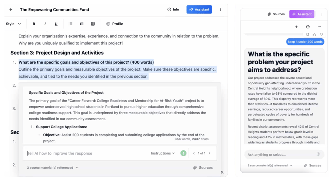This screenshot has height=180, width=333.
Task: Open chat history clock icon
Action: pyautogui.click(x=308, y=27)
